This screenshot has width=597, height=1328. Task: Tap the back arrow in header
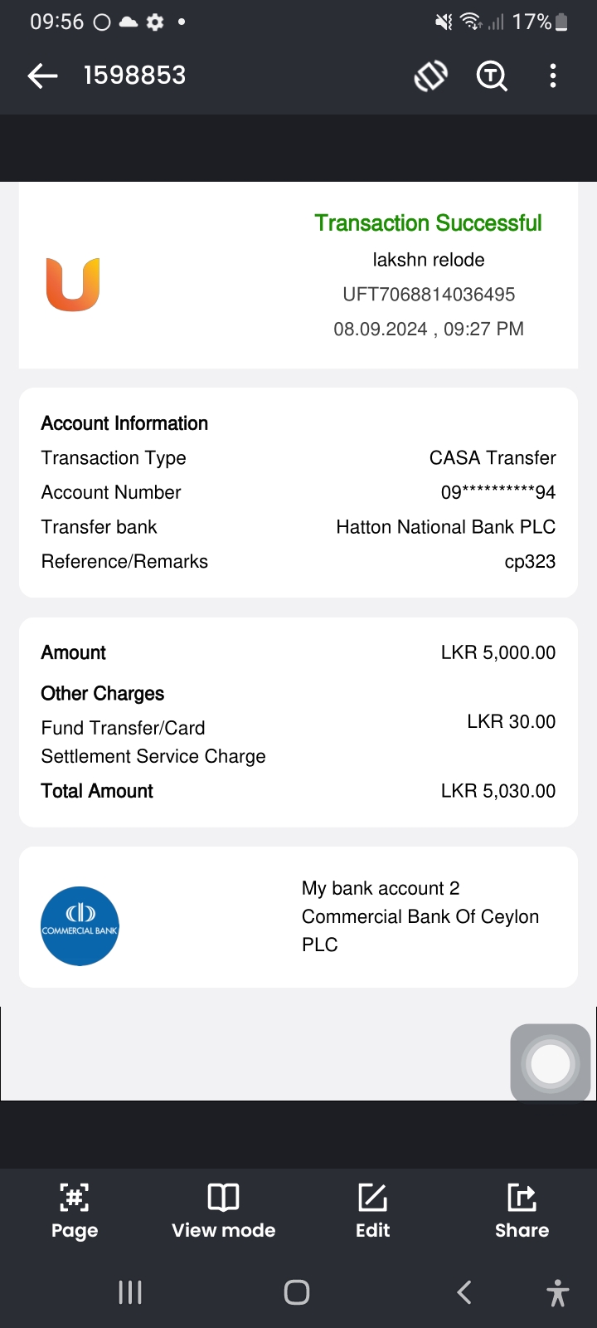[42, 76]
